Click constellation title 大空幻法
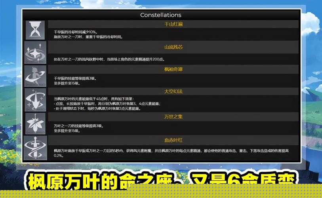Screen dimensions: 322x198 [173, 91]
